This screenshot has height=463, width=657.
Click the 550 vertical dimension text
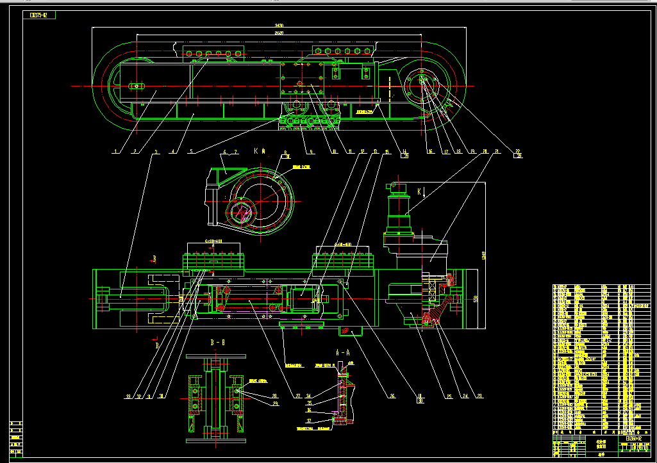coord(476,299)
